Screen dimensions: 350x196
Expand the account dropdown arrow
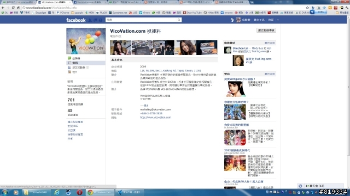[278, 20]
